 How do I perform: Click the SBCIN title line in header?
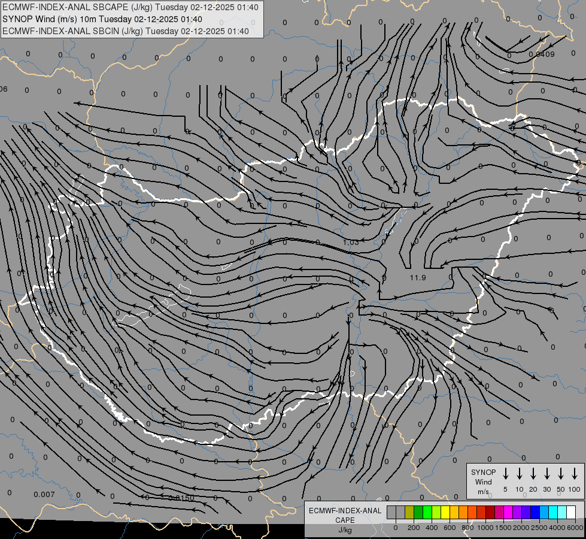click(126, 31)
